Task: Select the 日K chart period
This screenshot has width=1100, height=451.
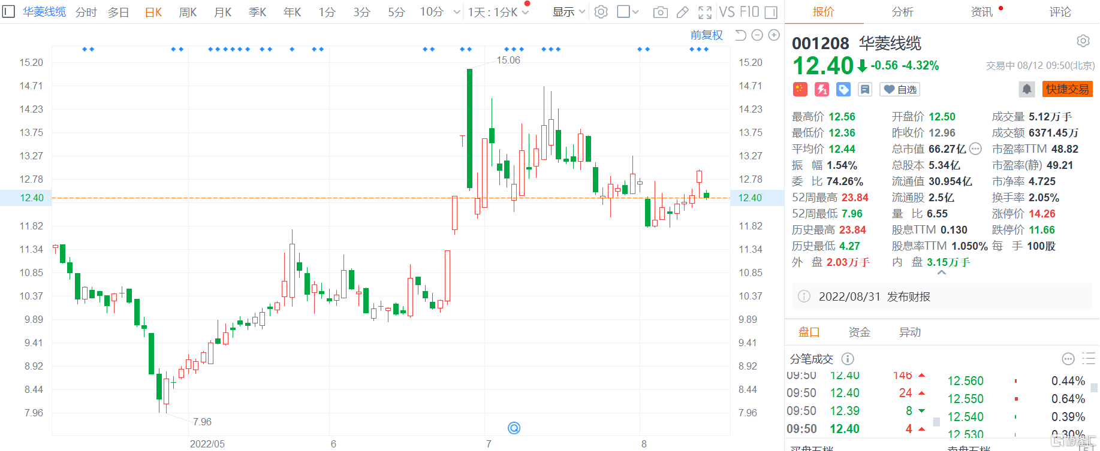Action: (x=153, y=12)
